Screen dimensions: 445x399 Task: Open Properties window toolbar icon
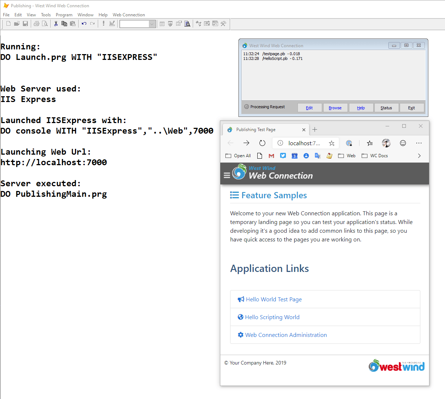pyautogui.click(x=179, y=24)
